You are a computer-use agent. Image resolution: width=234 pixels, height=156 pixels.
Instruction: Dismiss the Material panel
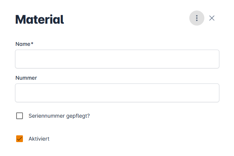[212, 18]
